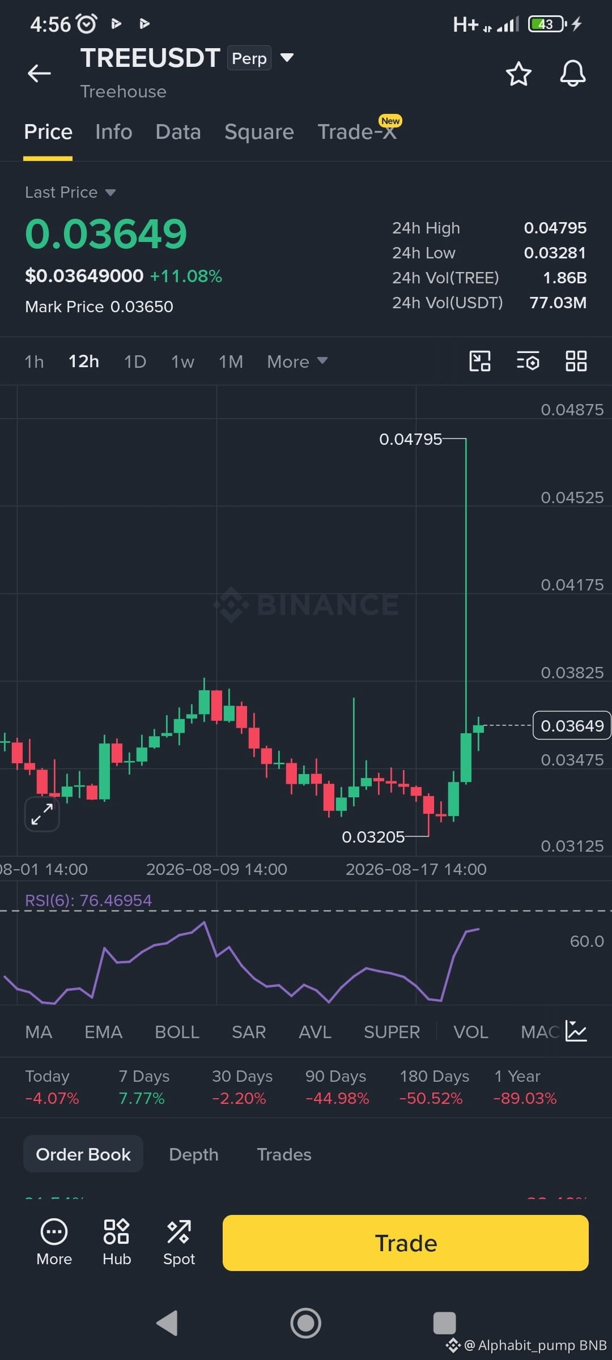Select the 1D timeframe
The height and width of the screenshot is (1360, 612).
click(x=135, y=362)
